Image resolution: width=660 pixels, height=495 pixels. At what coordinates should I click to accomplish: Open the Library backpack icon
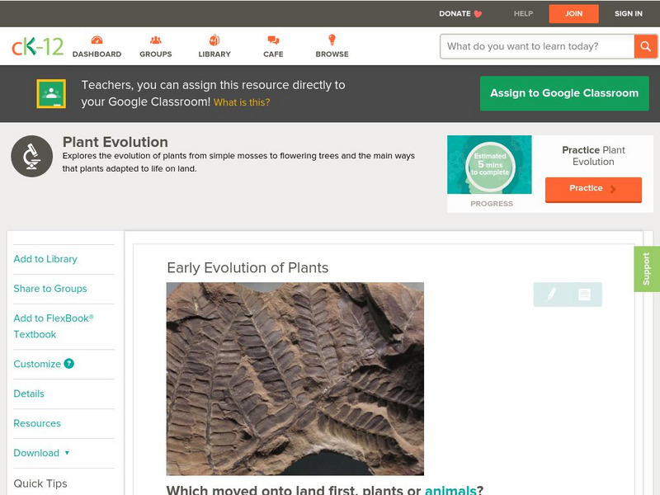click(x=214, y=40)
